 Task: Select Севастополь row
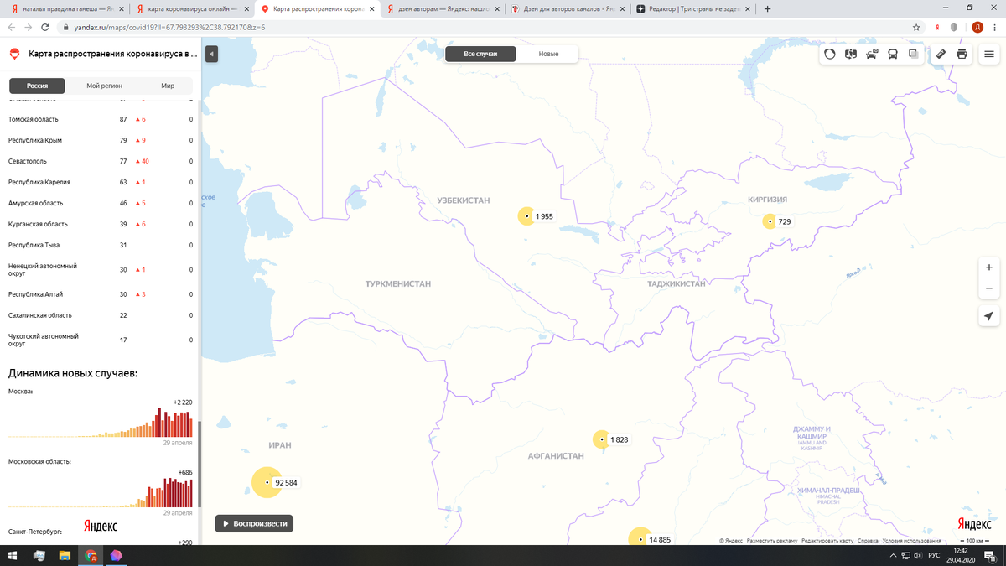pos(100,161)
